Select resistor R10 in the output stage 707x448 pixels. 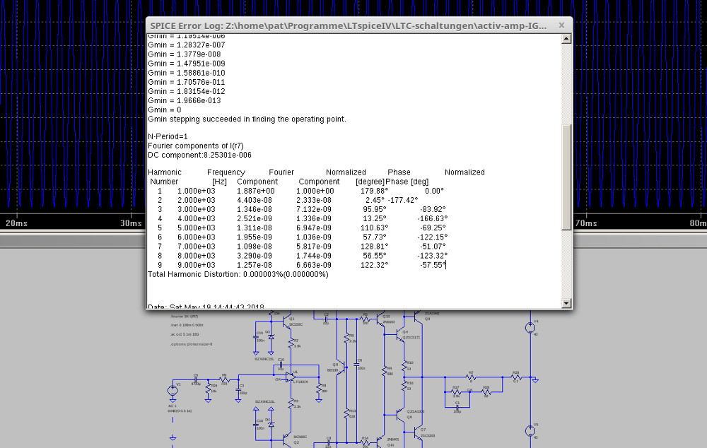coord(404,367)
